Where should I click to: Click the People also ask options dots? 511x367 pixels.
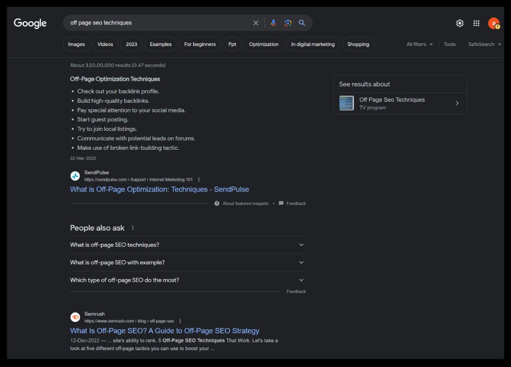pyautogui.click(x=133, y=228)
